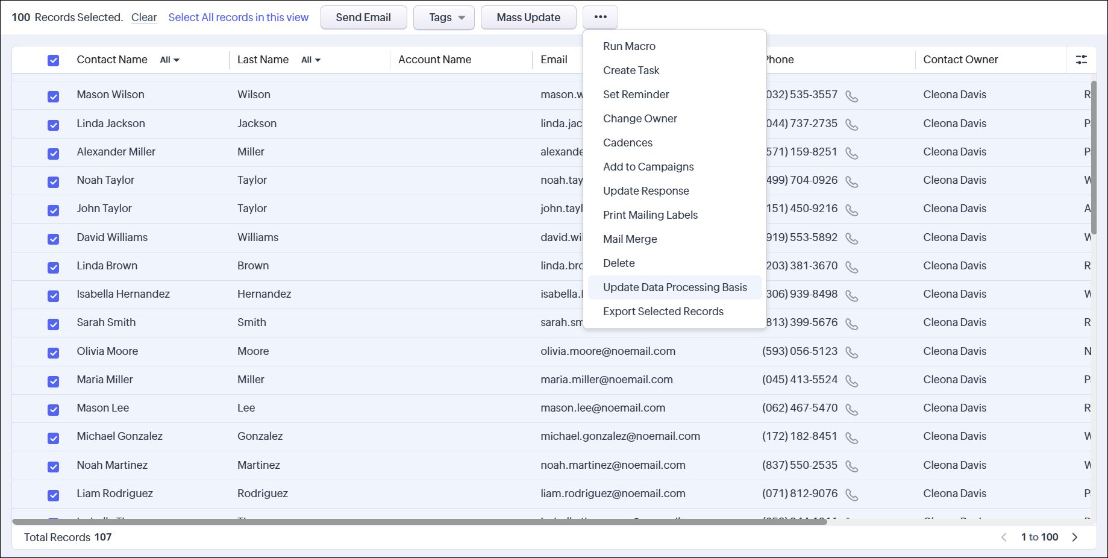Image resolution: width=1108 pixels, height=558 pixels.
Task: Select Export Selected Records menu option
Action: (x=663, y=312)
